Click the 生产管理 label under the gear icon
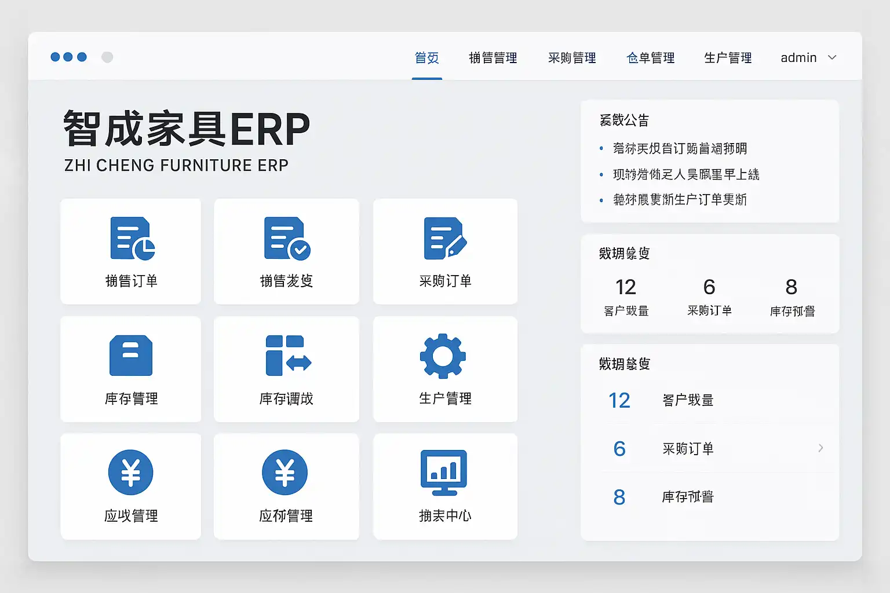Image resolution: width=890 pixels, height=593 pixels. point(445,399)
